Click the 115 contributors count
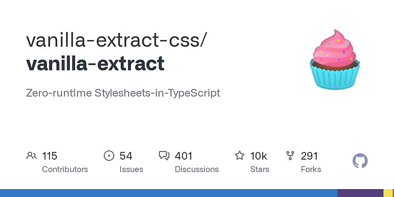This screenshot has width=394, height=197. coord(49,156)
